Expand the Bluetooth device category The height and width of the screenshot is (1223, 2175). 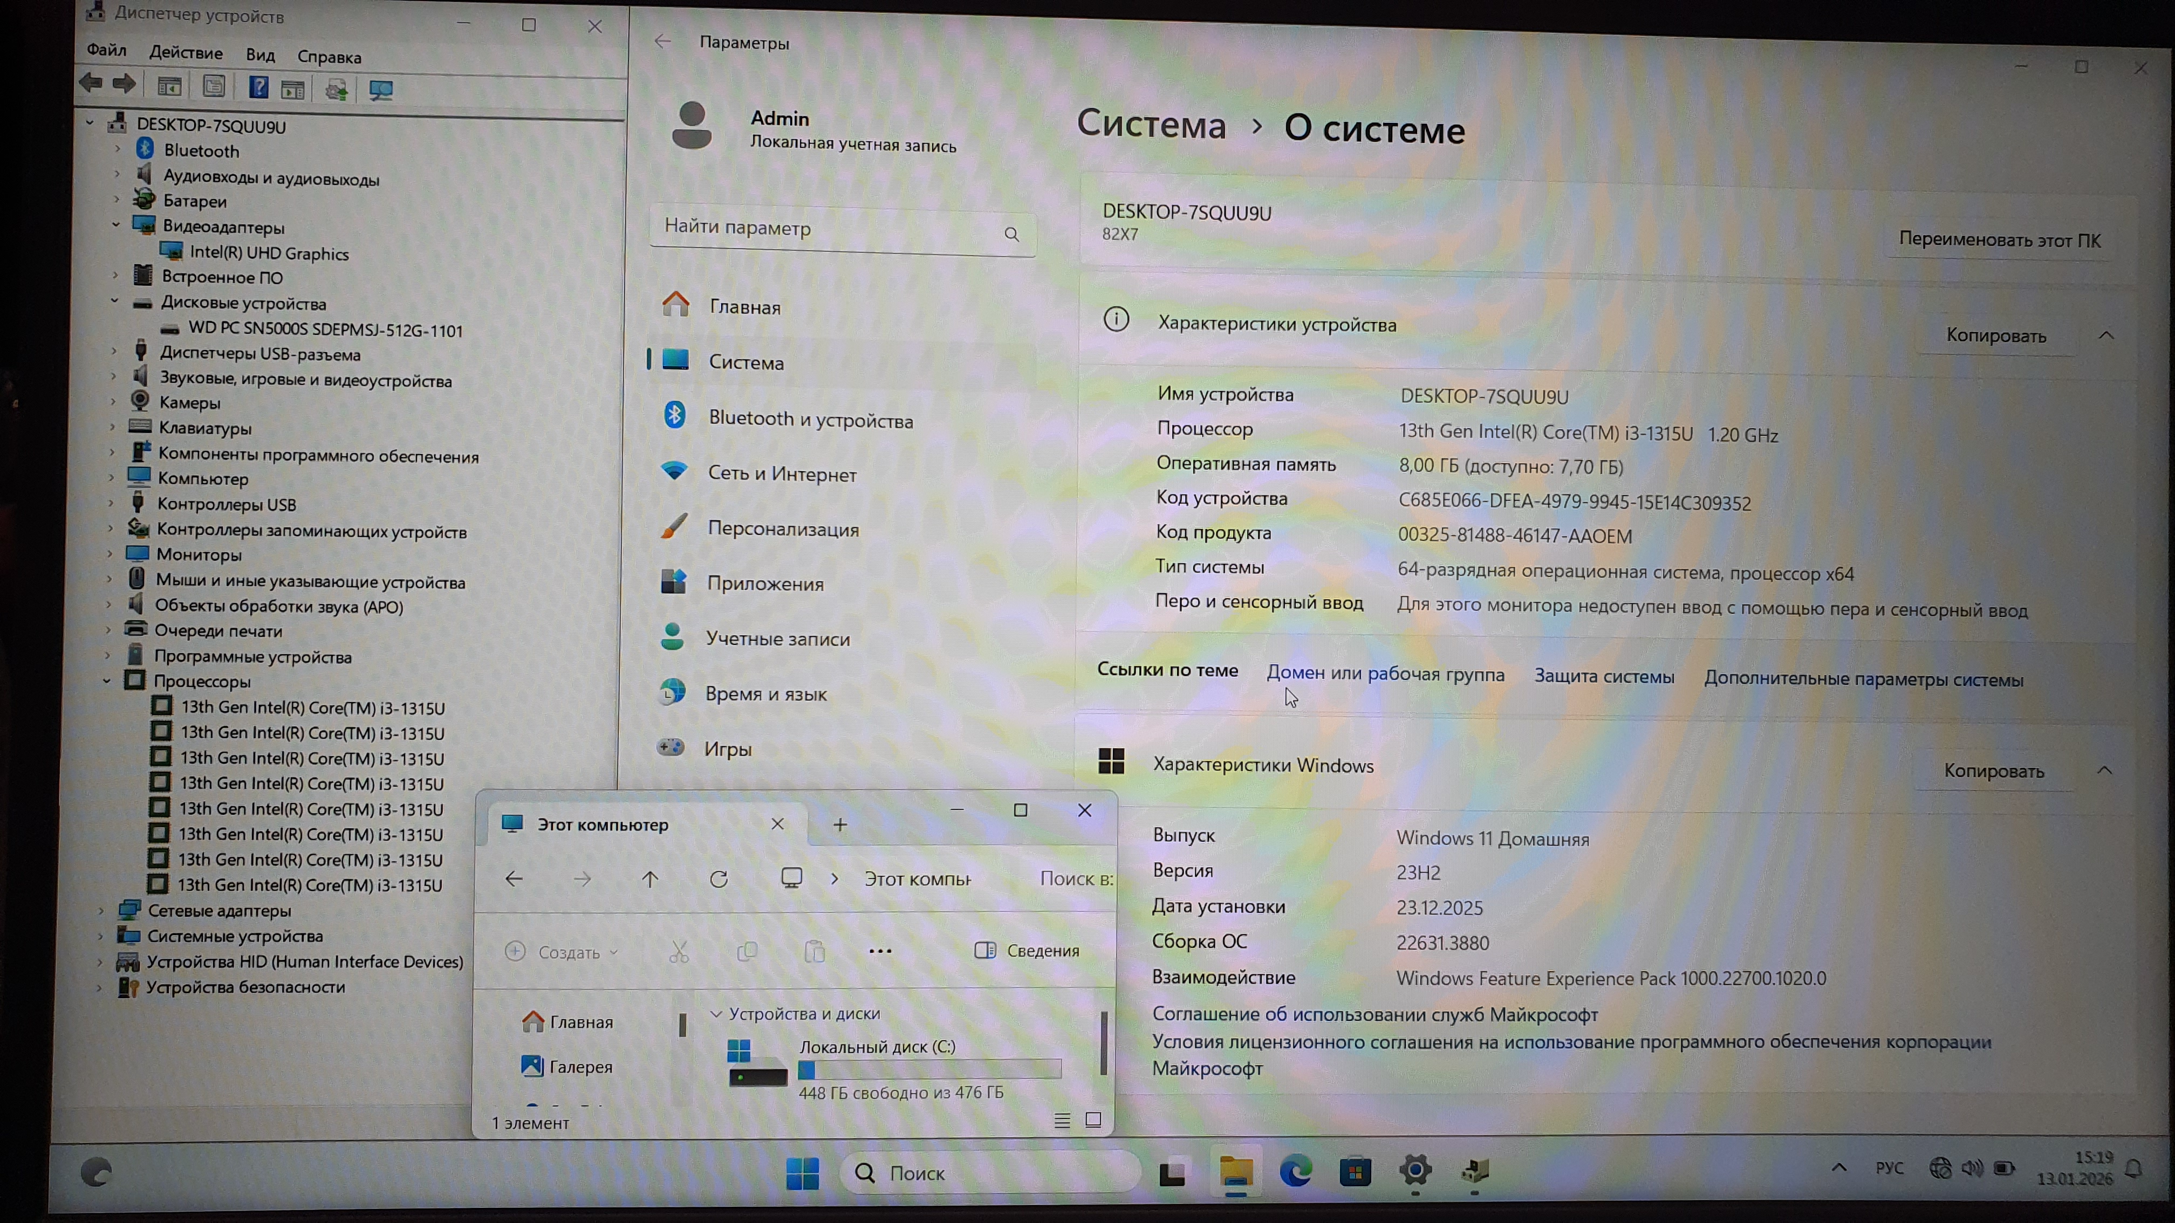point(118,149)
